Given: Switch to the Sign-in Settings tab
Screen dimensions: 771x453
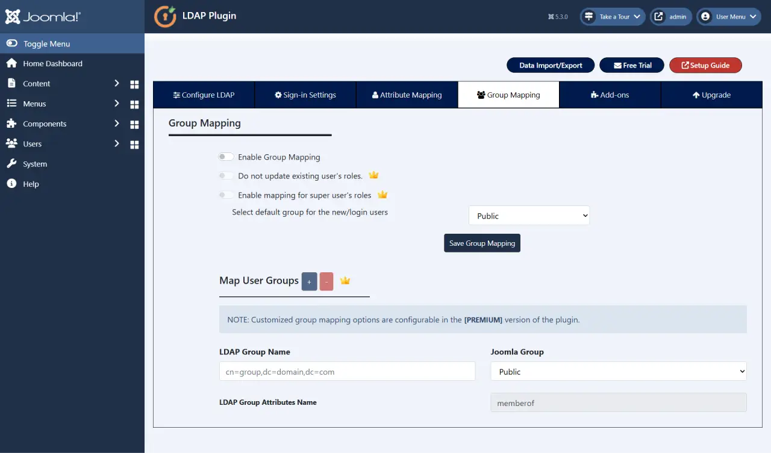Looking at the screenshot, I should pos(305,95).
